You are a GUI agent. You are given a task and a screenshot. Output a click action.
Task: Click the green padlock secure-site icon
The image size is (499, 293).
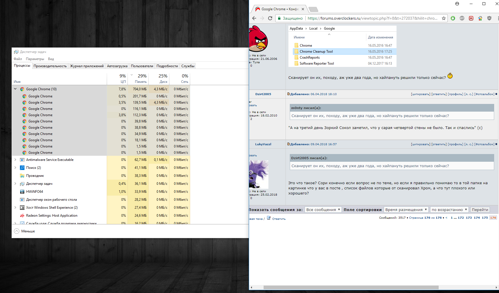[280, 18]
